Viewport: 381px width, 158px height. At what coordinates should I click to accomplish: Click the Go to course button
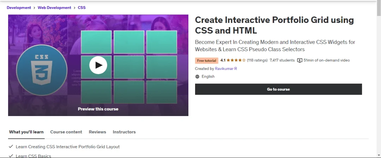point(278,89)
